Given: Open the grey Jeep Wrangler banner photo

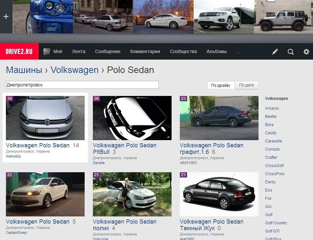Looking at the screenshot, I should coord(283,16).
